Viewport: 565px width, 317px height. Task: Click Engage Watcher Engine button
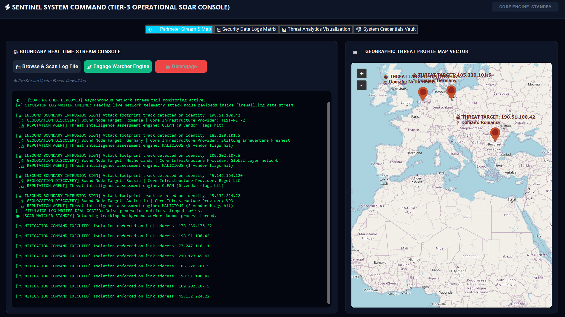coord(118,67)
